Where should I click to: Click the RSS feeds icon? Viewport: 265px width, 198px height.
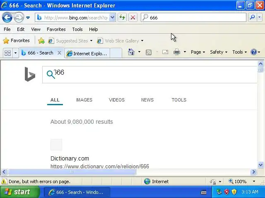(149, 52)
